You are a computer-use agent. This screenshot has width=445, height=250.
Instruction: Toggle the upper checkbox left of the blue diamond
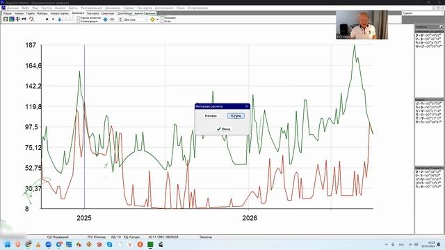[x=79, y=17]
